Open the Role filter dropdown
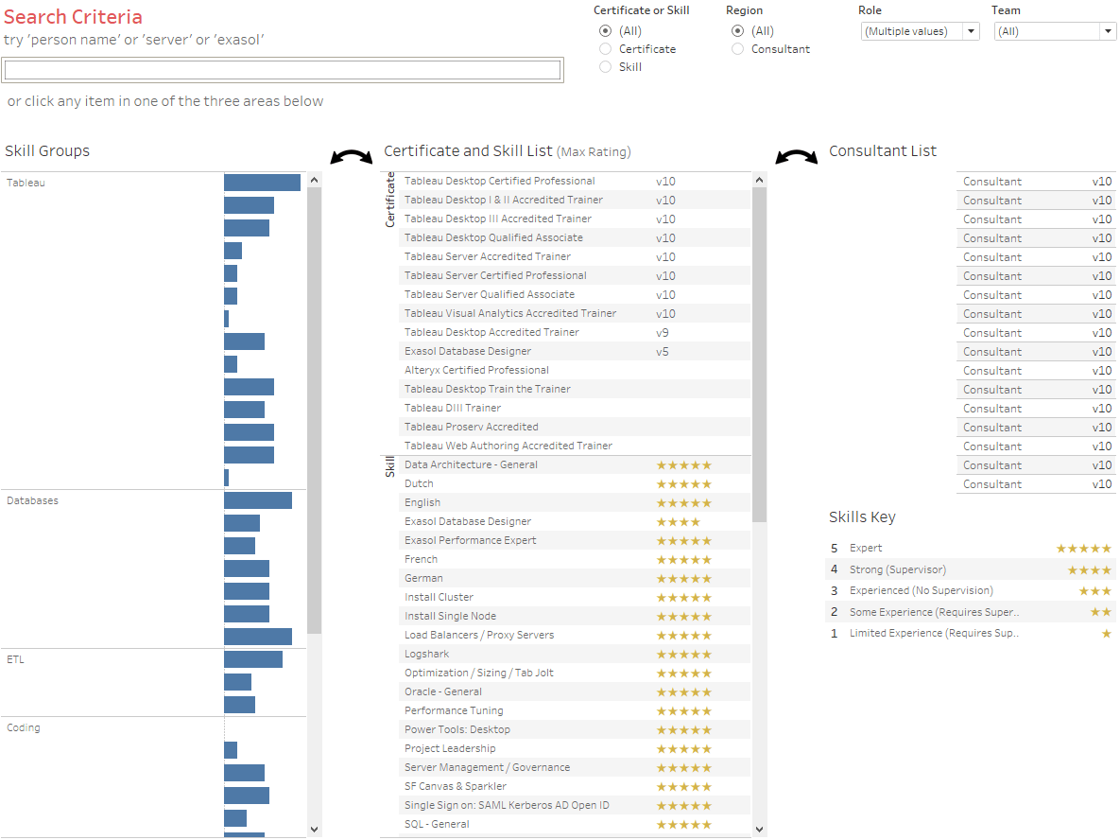1120x840 pixels. [971, 31]
